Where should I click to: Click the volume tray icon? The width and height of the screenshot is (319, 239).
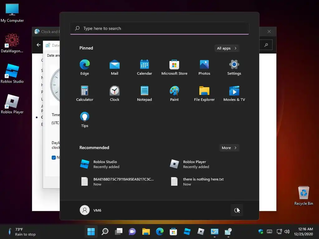[x=287, y=231]
